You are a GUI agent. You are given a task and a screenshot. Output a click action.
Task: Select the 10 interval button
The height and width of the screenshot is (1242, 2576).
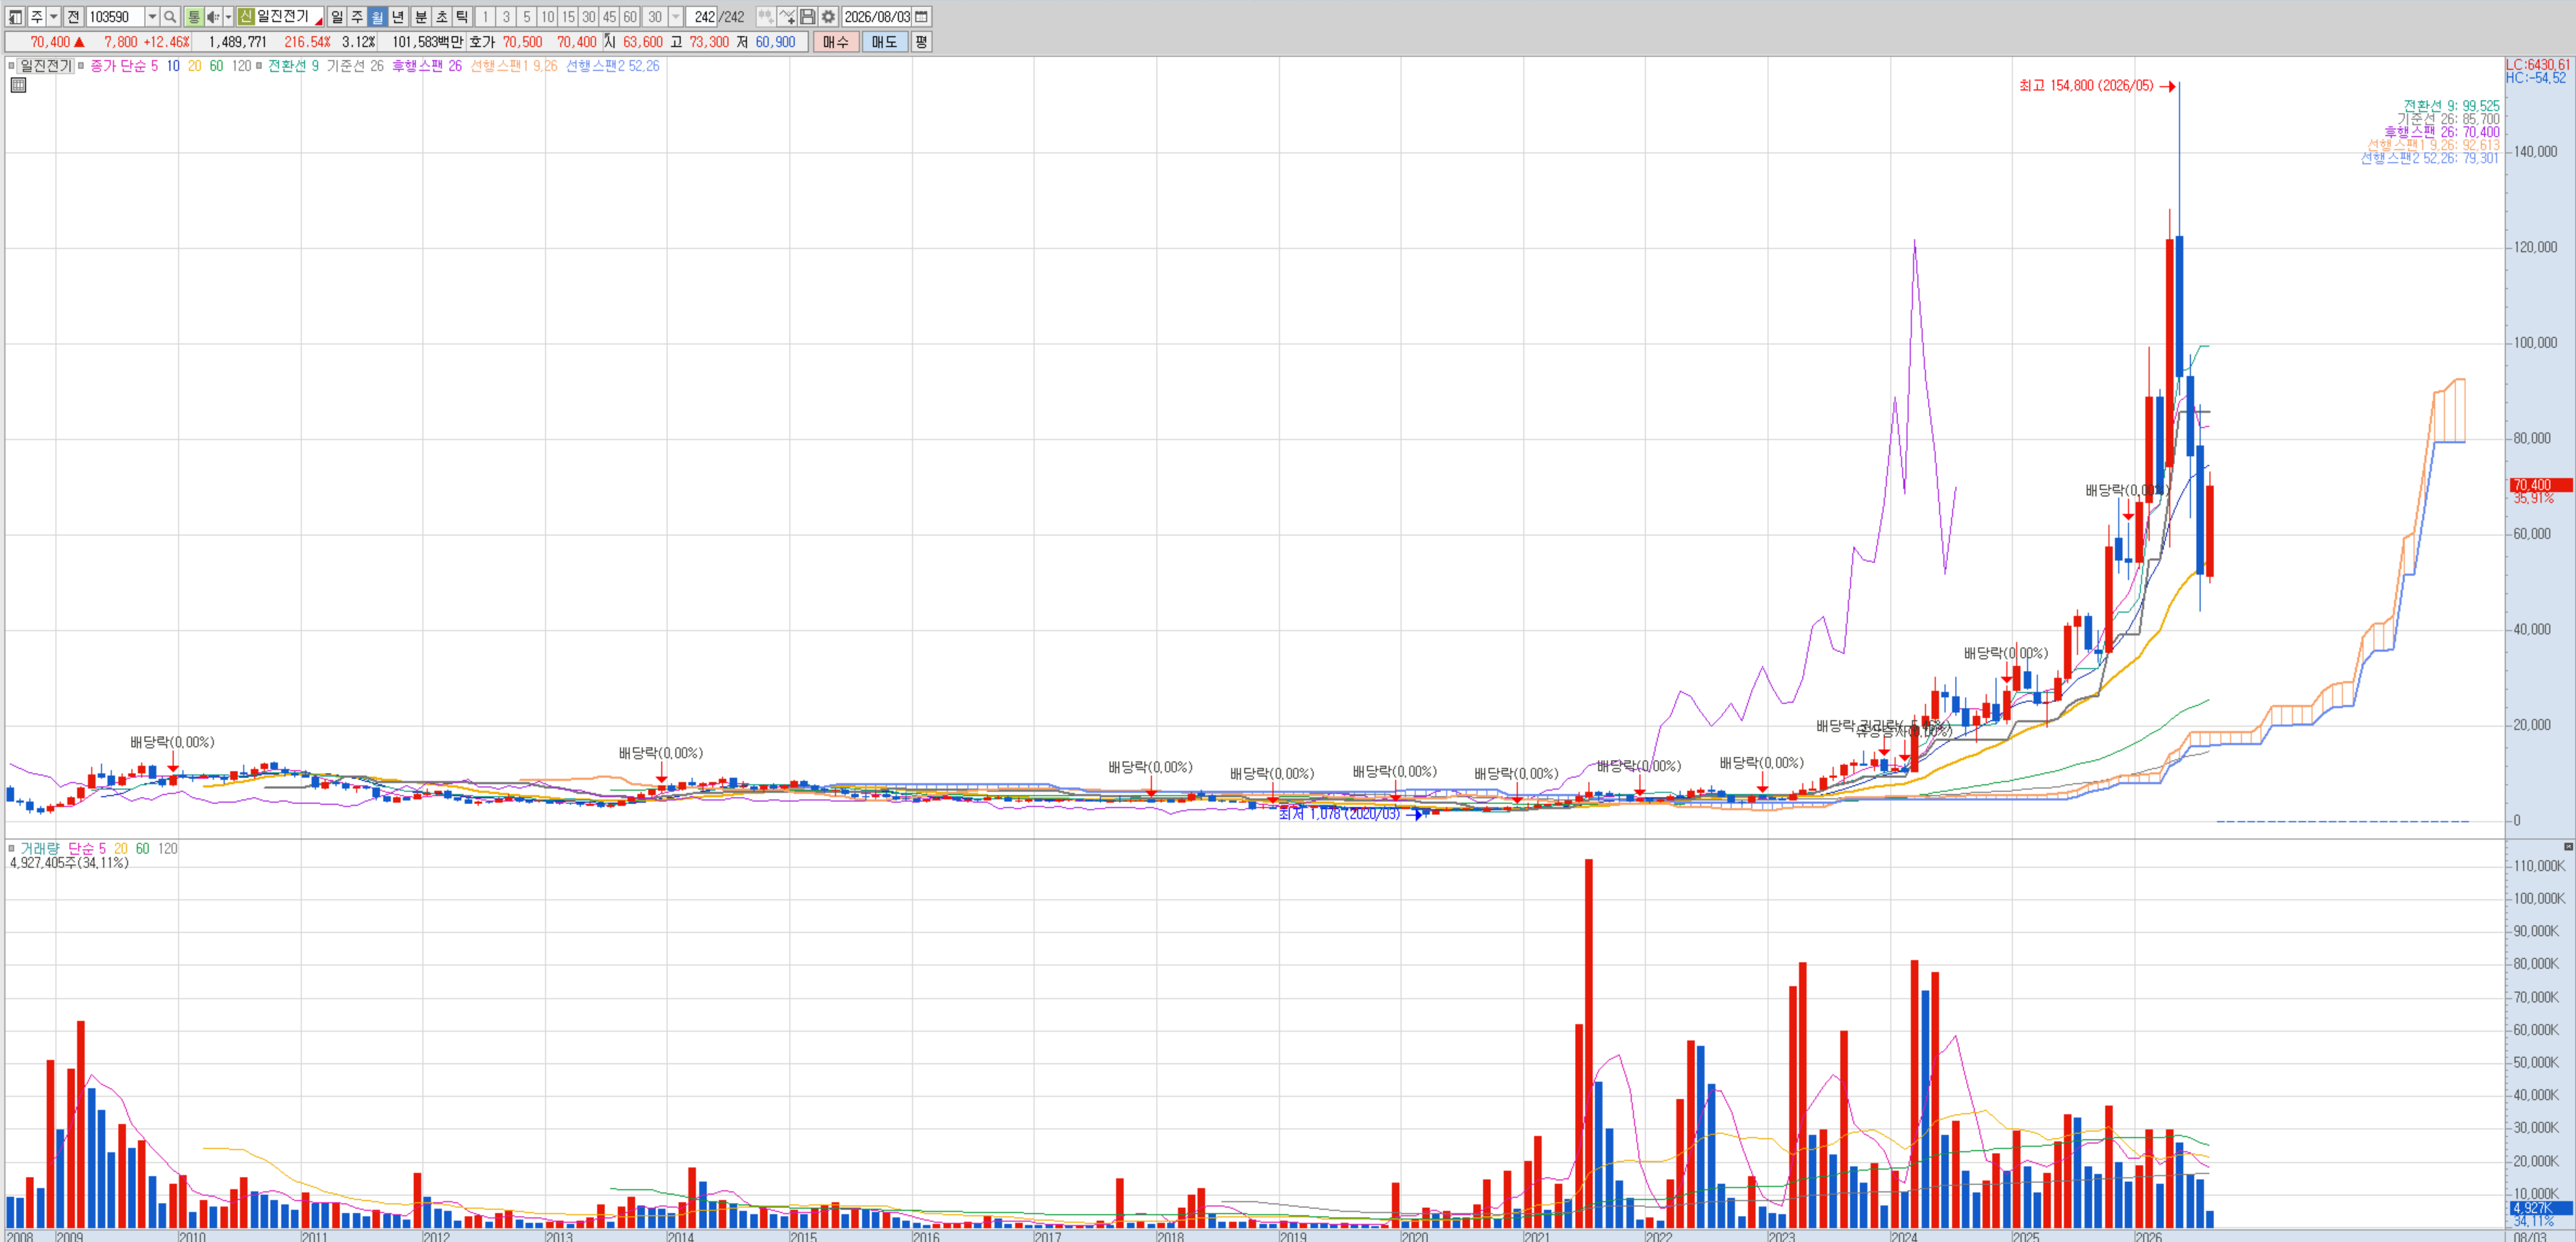click(x=547, y=17)
